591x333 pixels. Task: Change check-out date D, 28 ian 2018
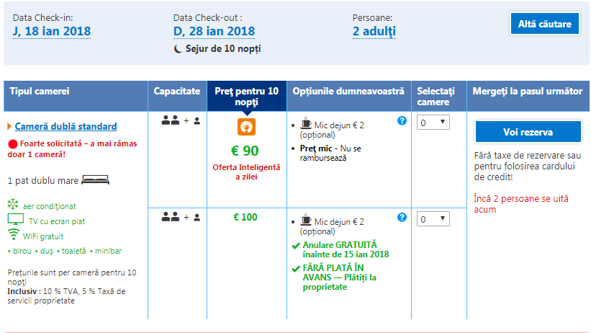(213, 31)
